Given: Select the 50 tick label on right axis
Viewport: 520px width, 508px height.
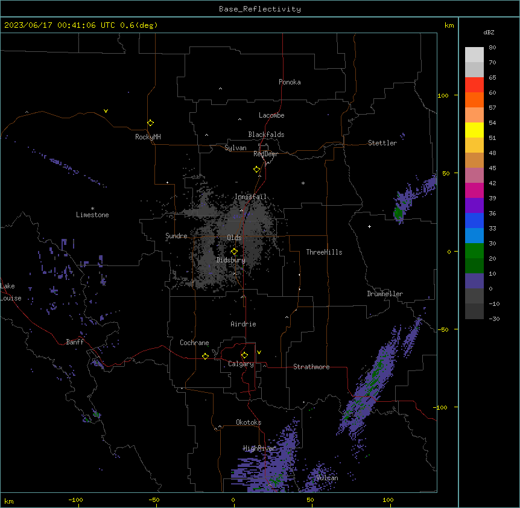Looking at the screenshot, I should (x=446, y=173).
